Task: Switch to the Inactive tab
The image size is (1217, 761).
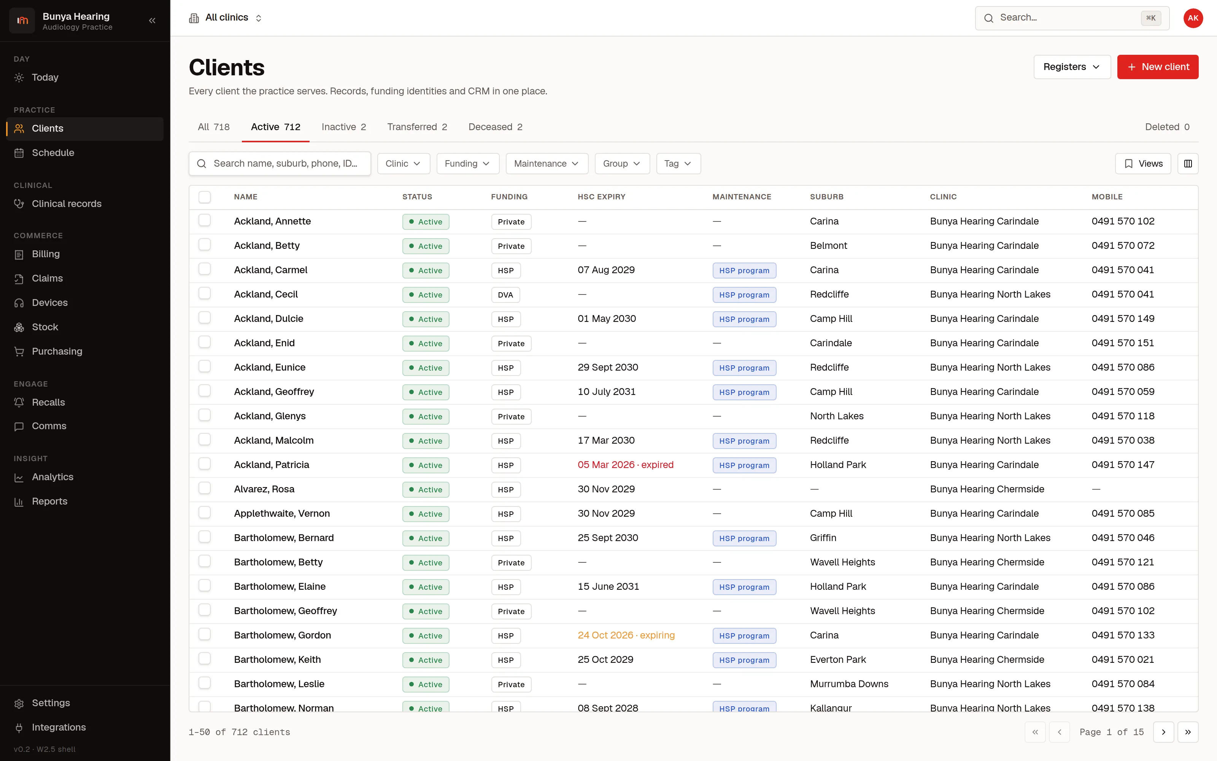Action: tap(344, 127)
